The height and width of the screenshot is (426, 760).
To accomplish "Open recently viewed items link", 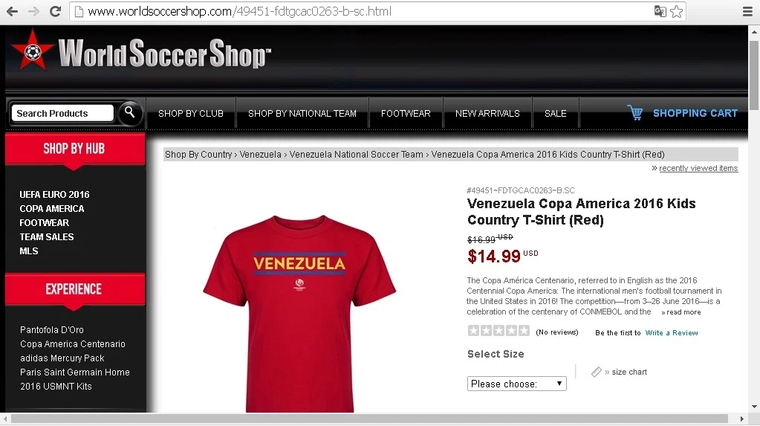I will (698, 168).
